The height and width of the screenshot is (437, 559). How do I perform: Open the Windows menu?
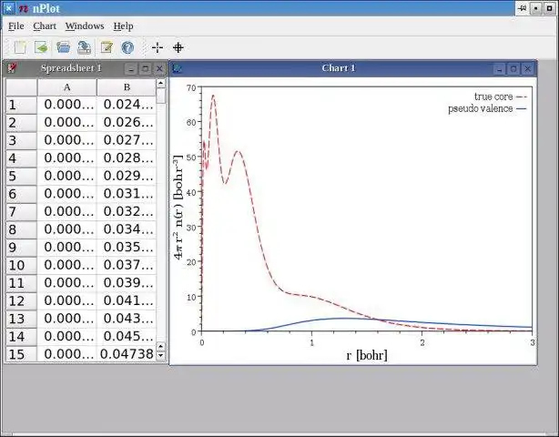click(85, 26)
